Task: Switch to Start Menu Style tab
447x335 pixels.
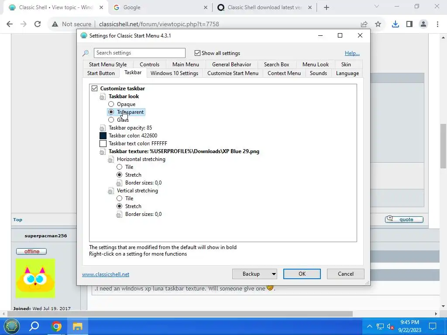Action: click(108, 65)
